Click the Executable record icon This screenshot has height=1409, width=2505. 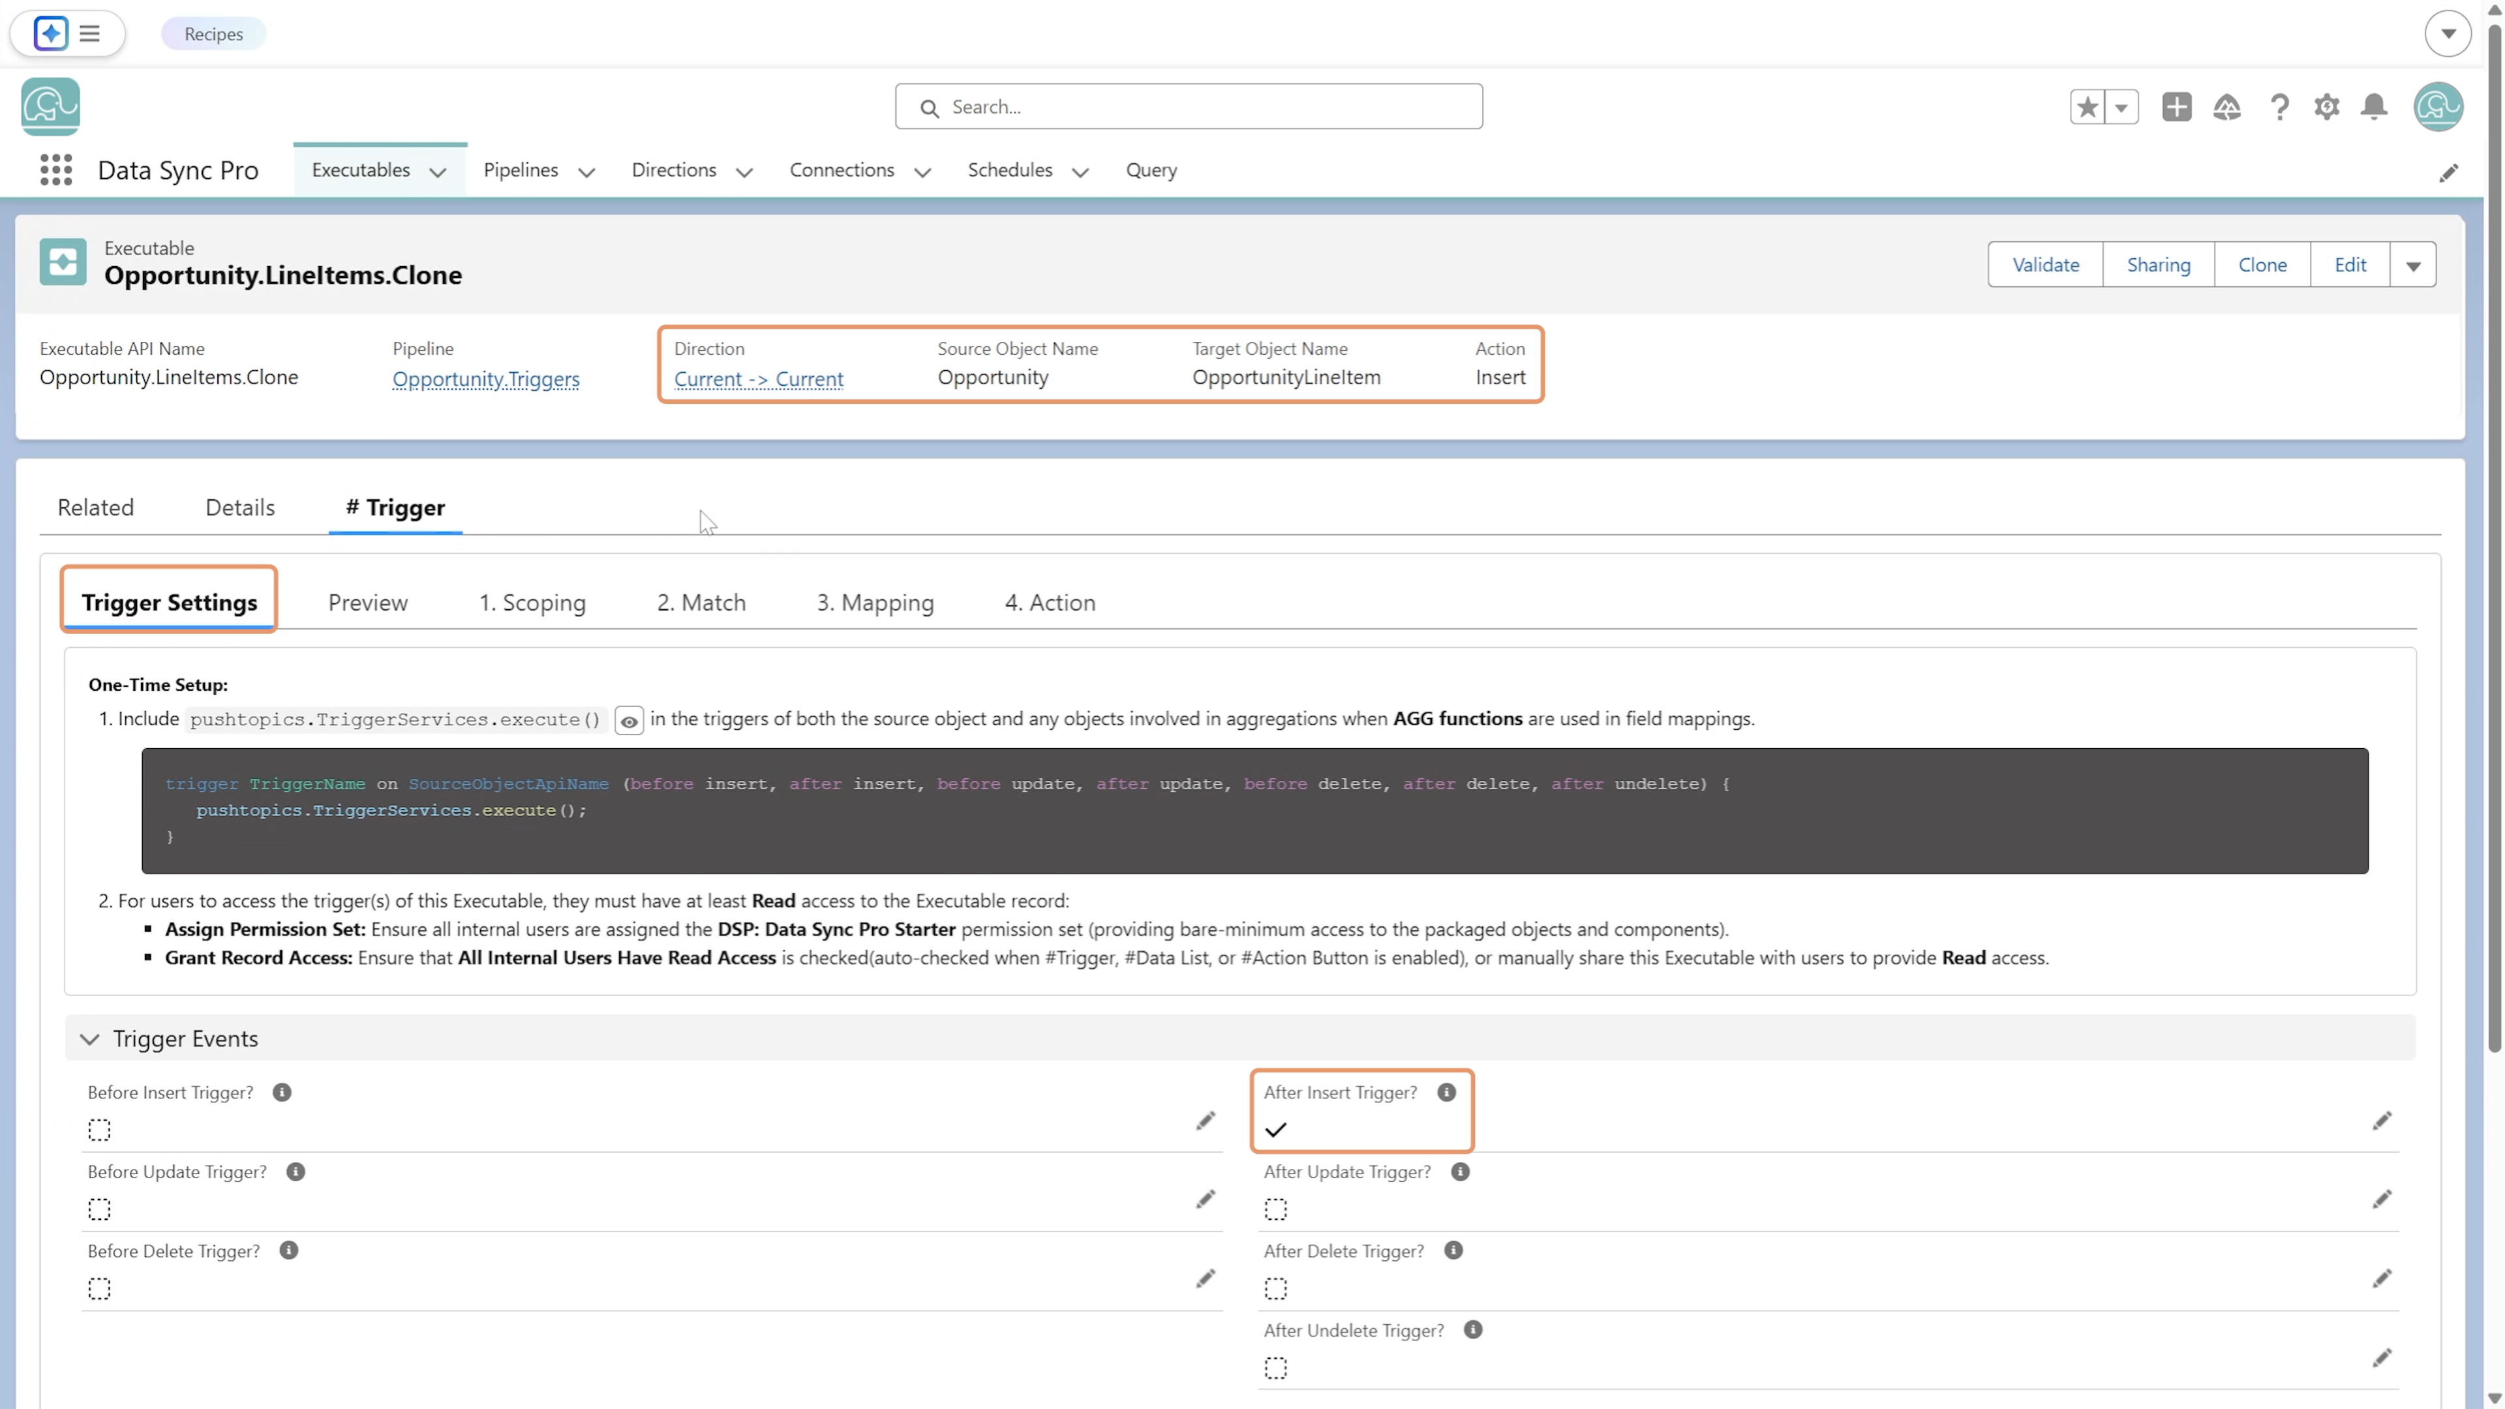point(63,262)
